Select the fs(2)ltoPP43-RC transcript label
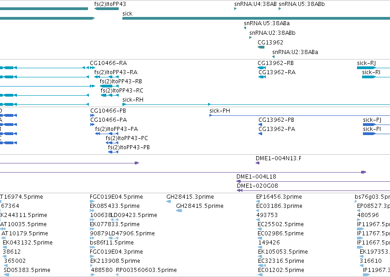 [x=122, y=91]
